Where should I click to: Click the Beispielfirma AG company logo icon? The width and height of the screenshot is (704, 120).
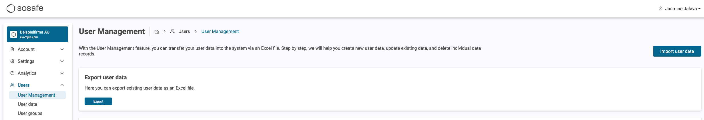14,34
